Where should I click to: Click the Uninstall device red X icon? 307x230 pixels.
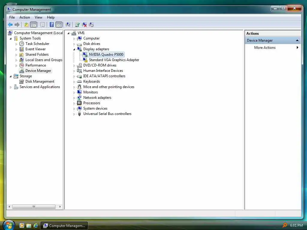[84, 25]
